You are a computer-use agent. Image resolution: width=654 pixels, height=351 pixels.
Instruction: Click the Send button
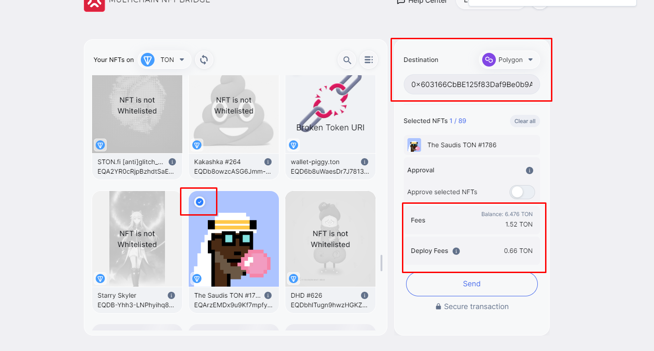tap(472, 284)
